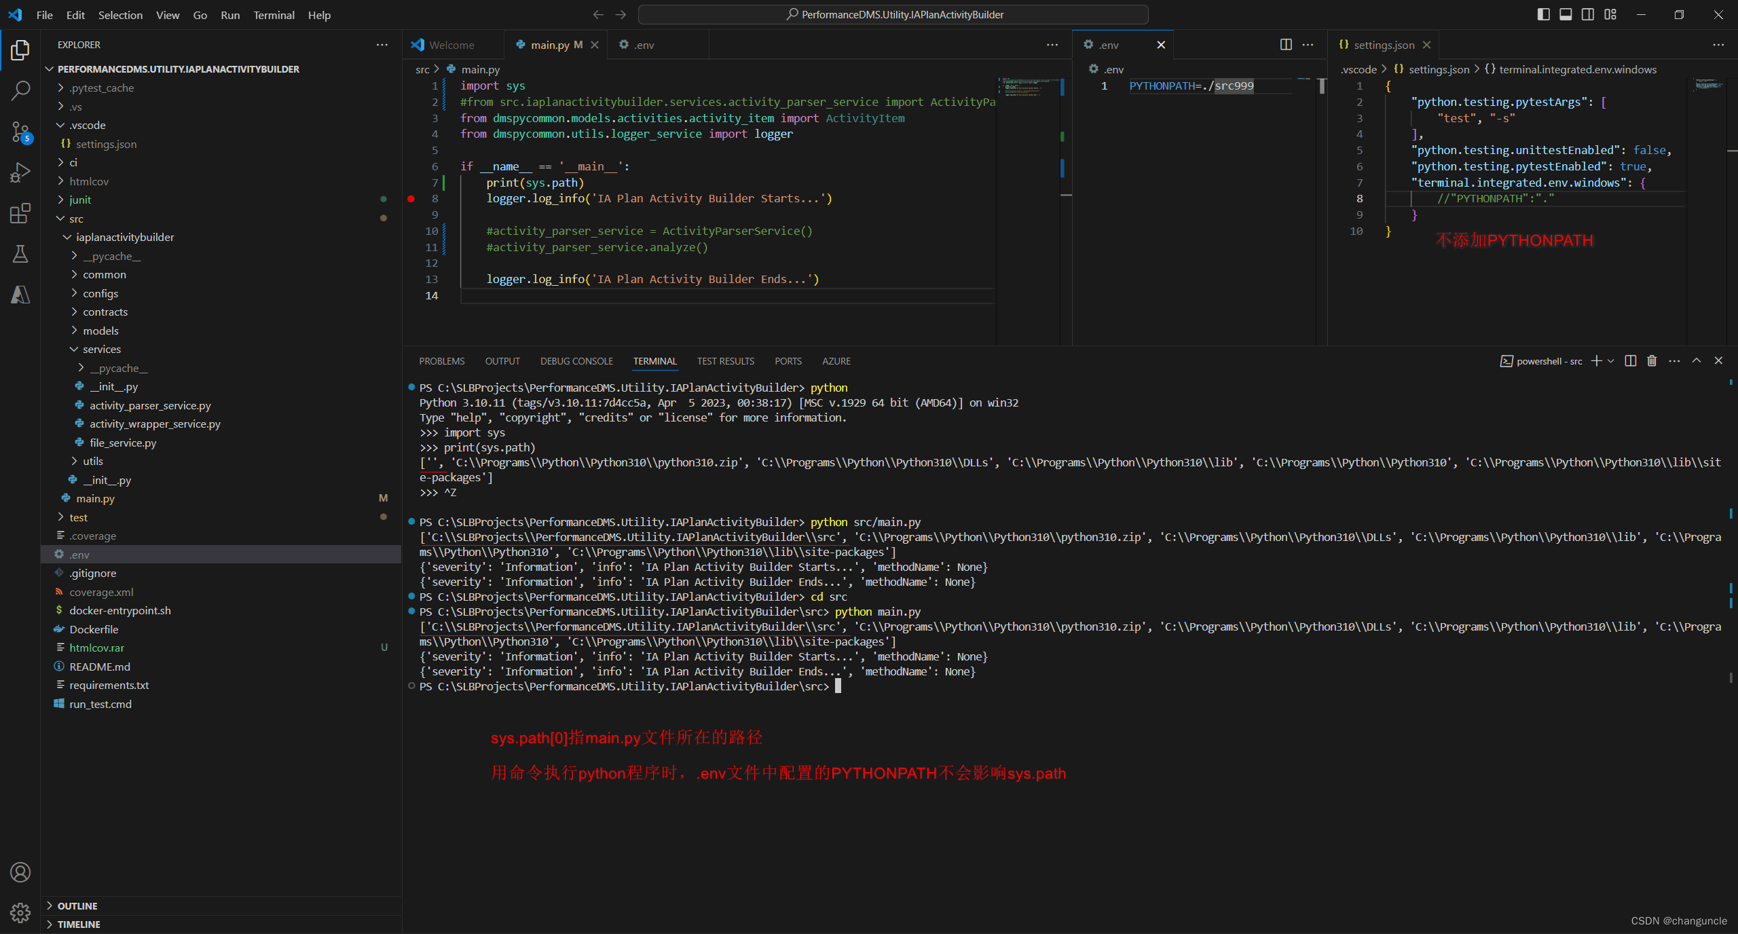Split the .env editor right
Screen dimensions: 1738x934
[x=1286, y=45]
